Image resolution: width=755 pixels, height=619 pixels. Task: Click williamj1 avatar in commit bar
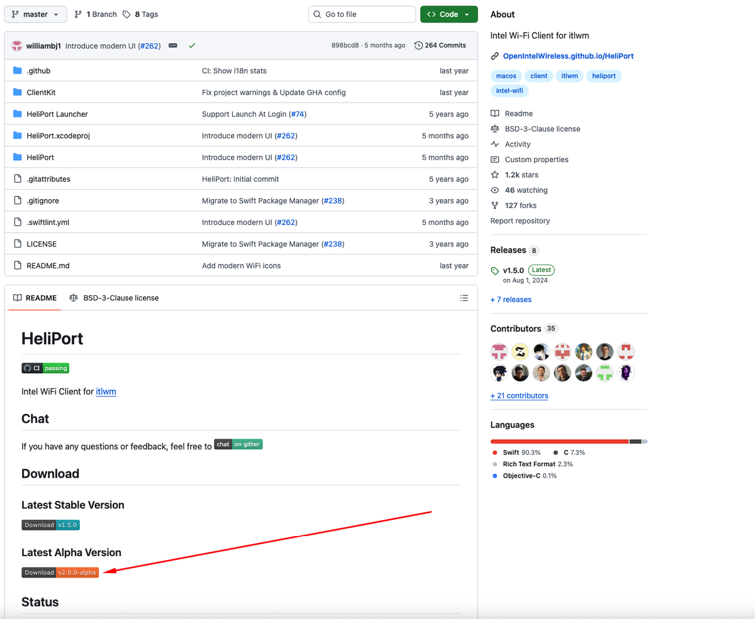coord(18,46)
